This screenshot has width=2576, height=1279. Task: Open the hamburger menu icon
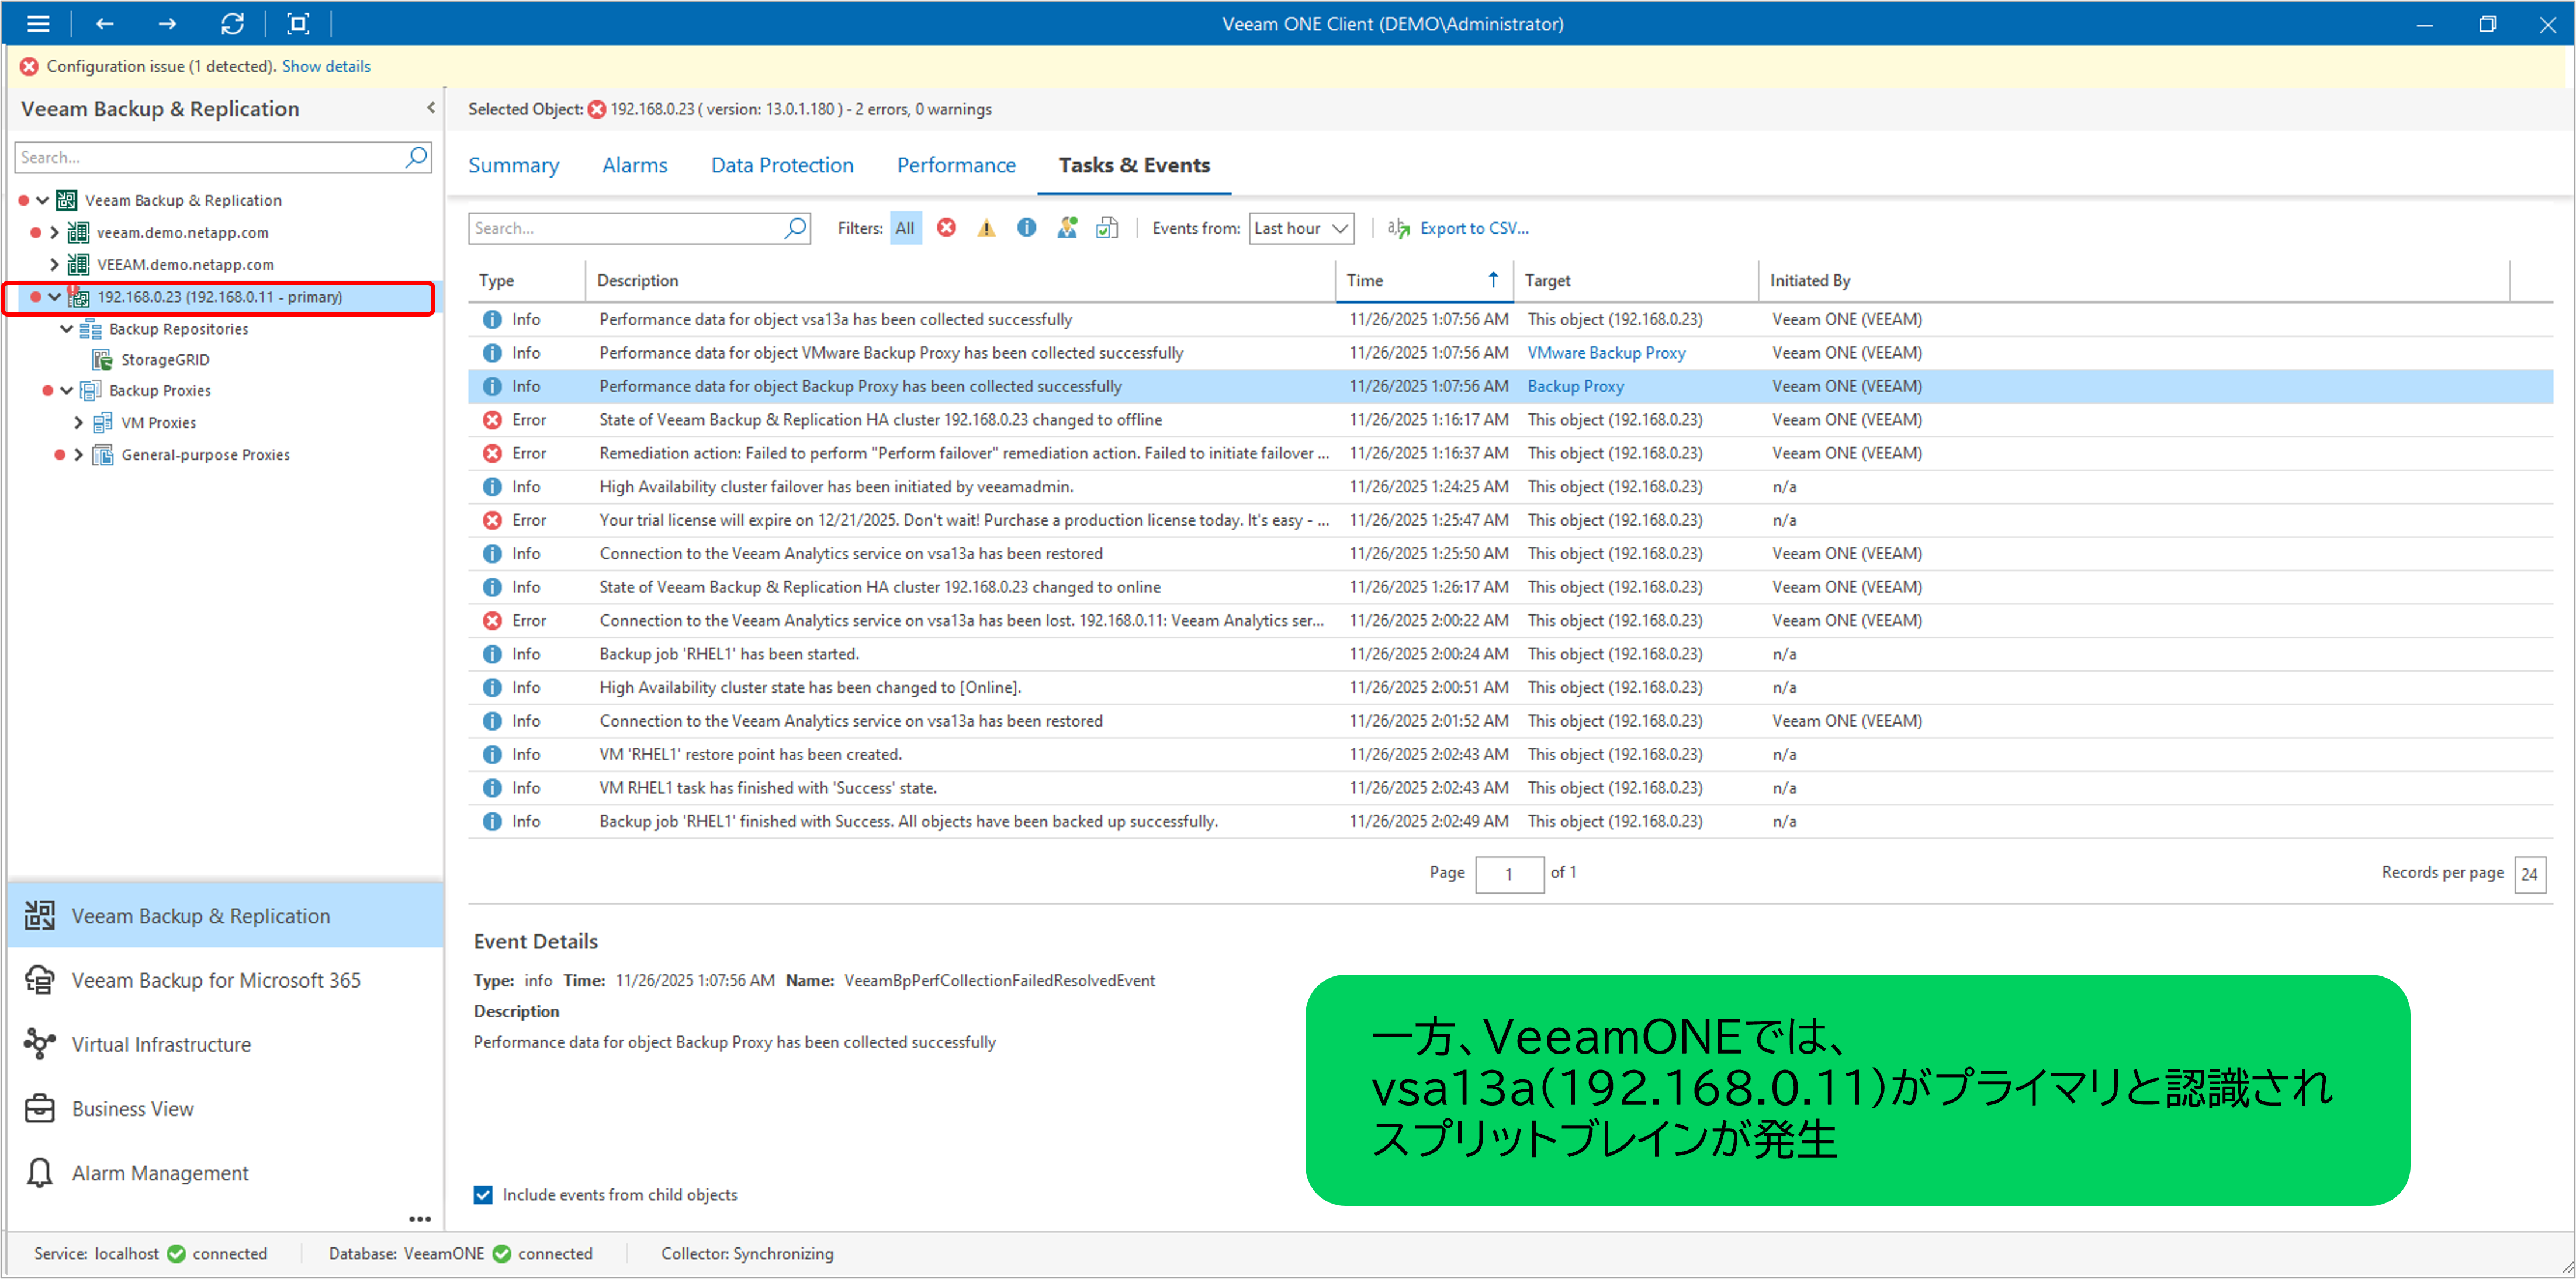click(x=38, y=24)
